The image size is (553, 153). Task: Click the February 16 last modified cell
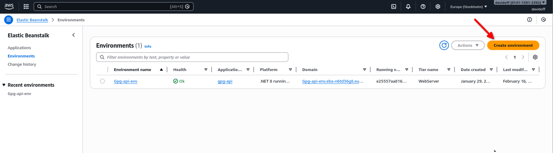pos(518,81)
